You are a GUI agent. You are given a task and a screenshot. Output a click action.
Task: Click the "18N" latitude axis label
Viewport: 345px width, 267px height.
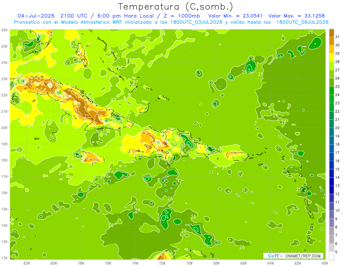4,160
